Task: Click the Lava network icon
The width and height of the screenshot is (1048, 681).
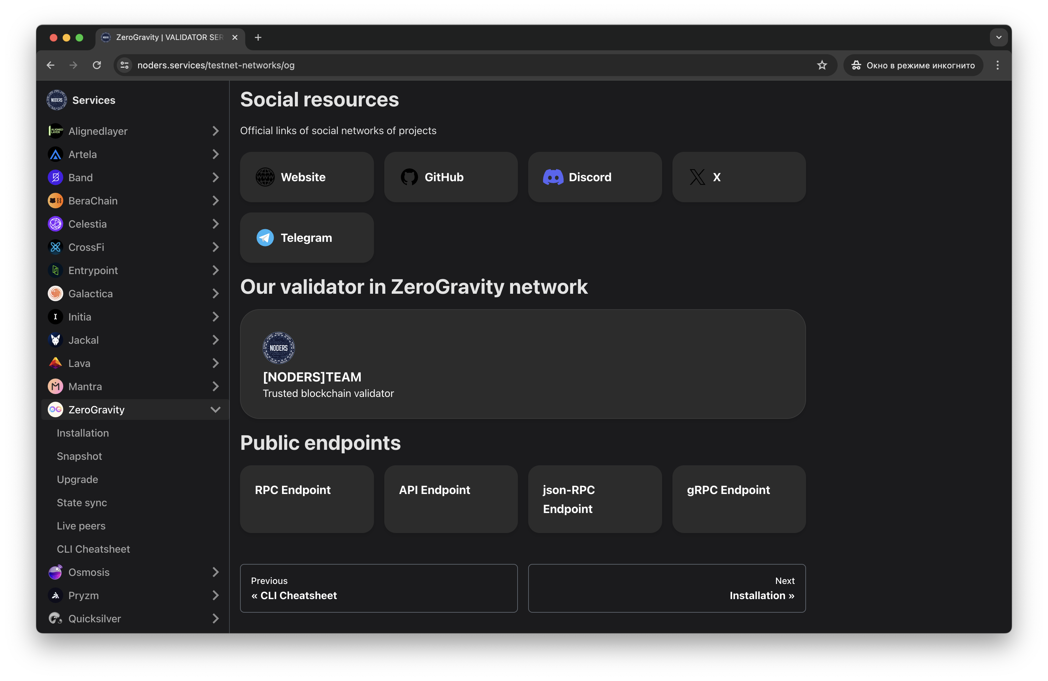Action: 55,363
